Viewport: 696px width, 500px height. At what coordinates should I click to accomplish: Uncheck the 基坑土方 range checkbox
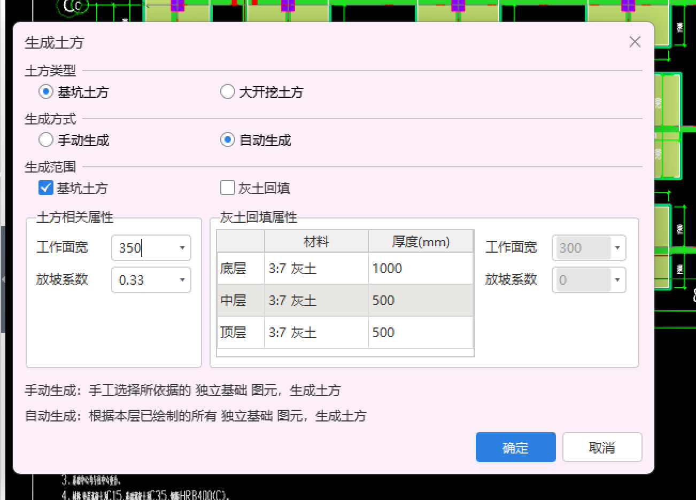tap(46, 188)
